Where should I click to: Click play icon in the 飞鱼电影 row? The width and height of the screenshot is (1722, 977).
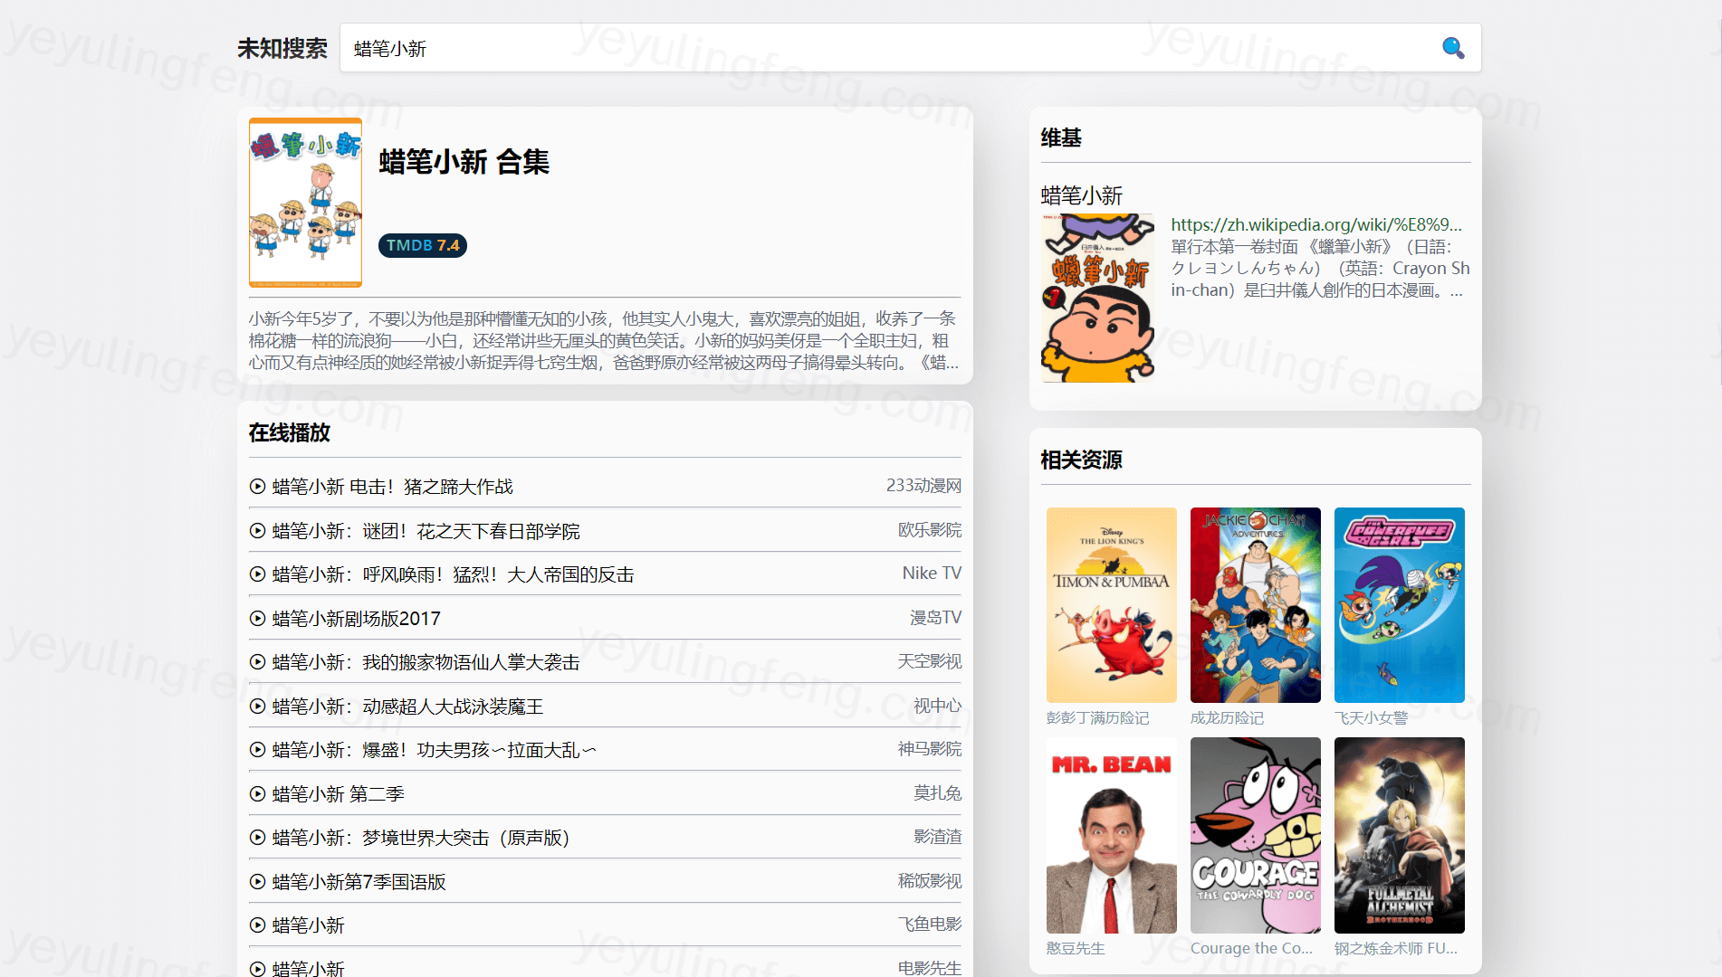click(x=257, y=925)
